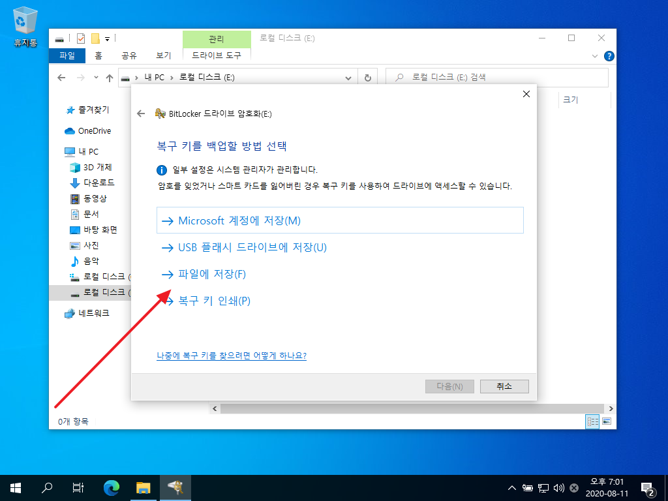Viewport: 668px width, 501px height.
Task: Open the 나중에 복구 키를 찾으려면 어떻게 하나요? link
Action: click(x=232, y=356)
